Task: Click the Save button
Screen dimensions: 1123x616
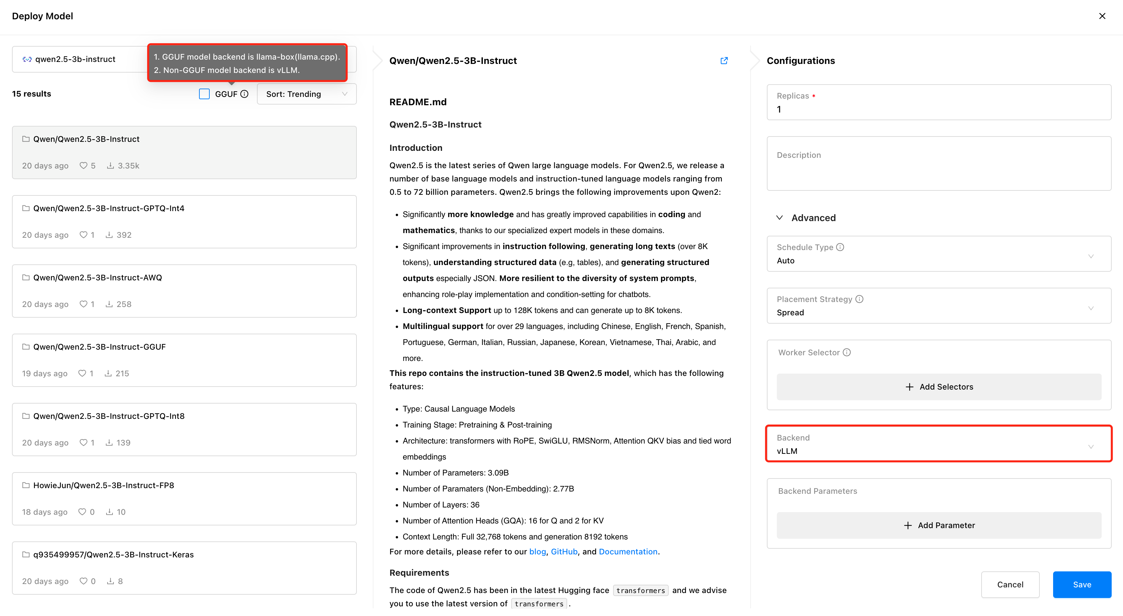Action: [1082, 584]
